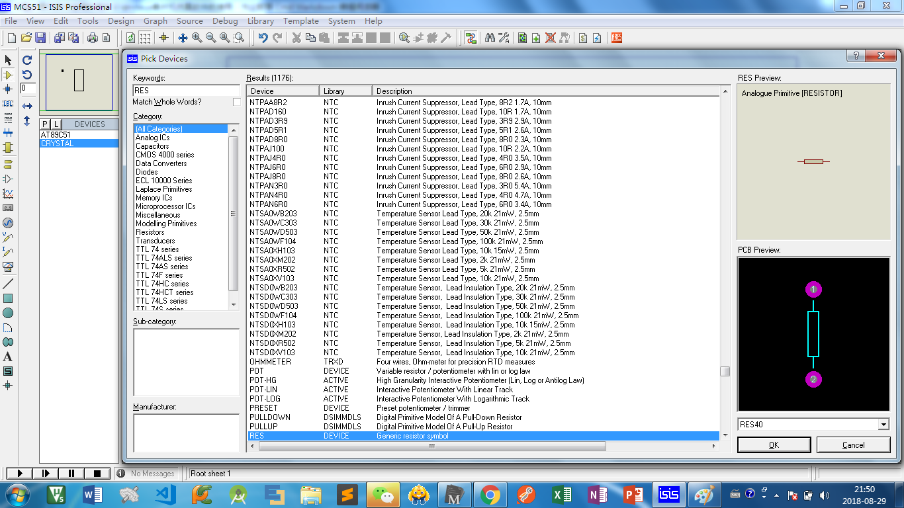The height and width of the screenshot is (508, 904).
Task: Click the Zoom In magnifier icon
Action: (197, 38)
